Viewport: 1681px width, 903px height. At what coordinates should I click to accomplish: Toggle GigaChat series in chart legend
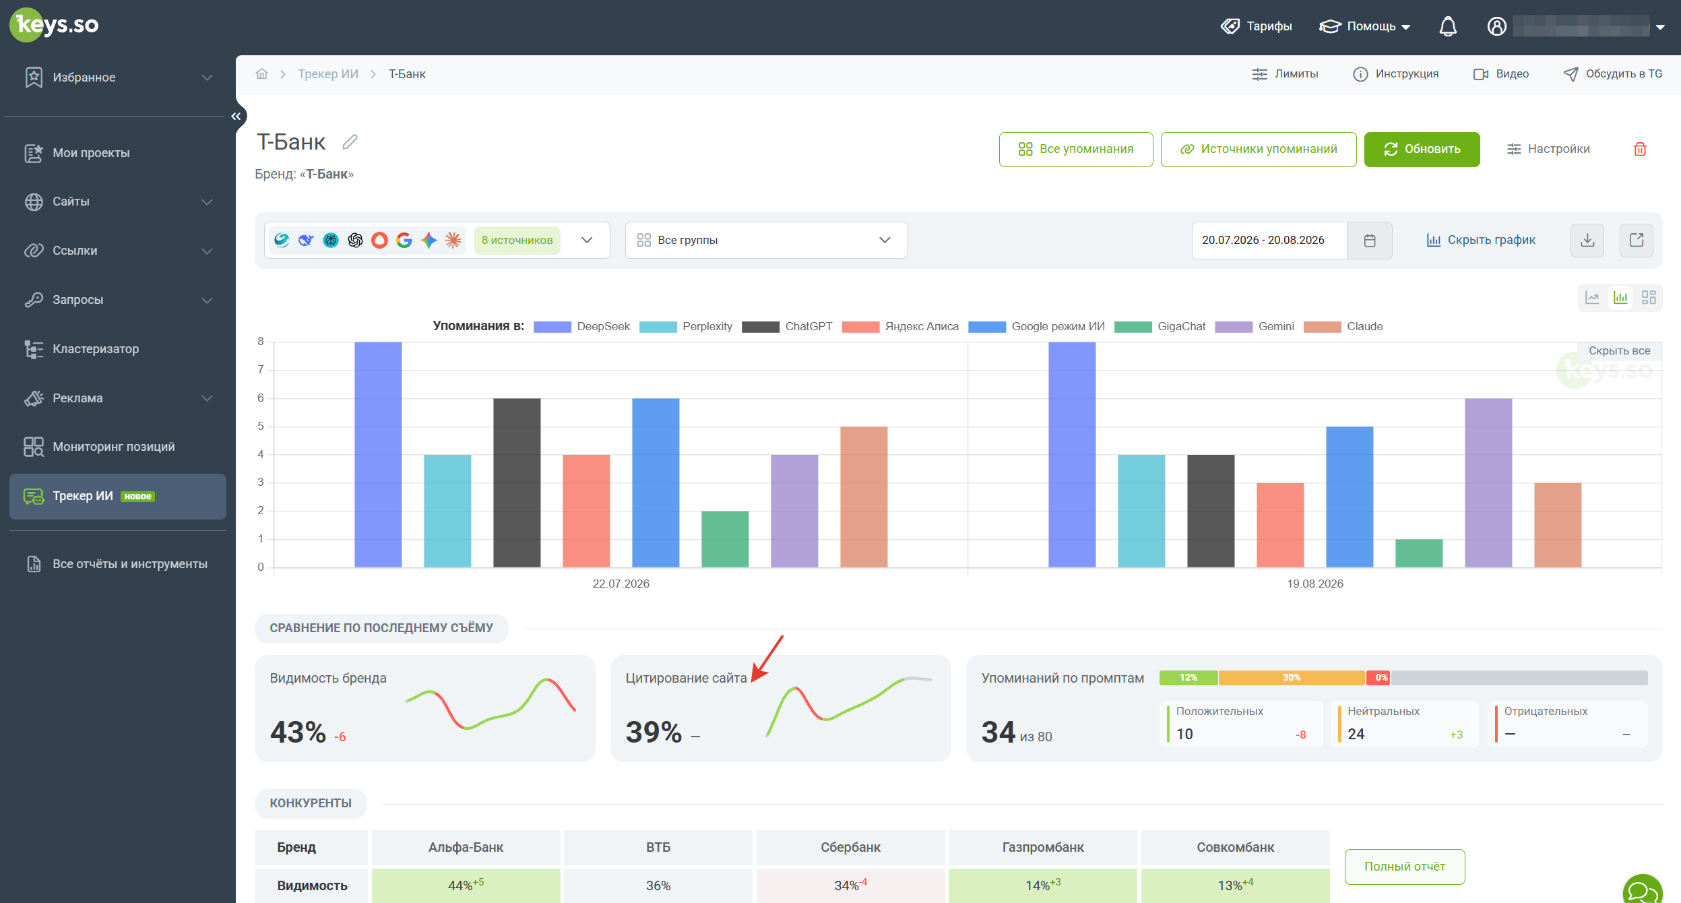coord(1160,327)
